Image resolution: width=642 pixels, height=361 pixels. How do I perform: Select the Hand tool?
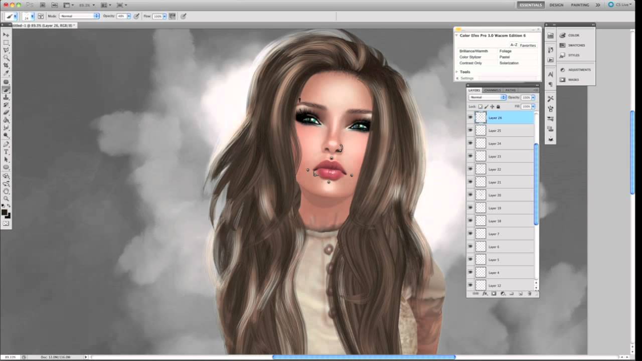coord(6,191)
